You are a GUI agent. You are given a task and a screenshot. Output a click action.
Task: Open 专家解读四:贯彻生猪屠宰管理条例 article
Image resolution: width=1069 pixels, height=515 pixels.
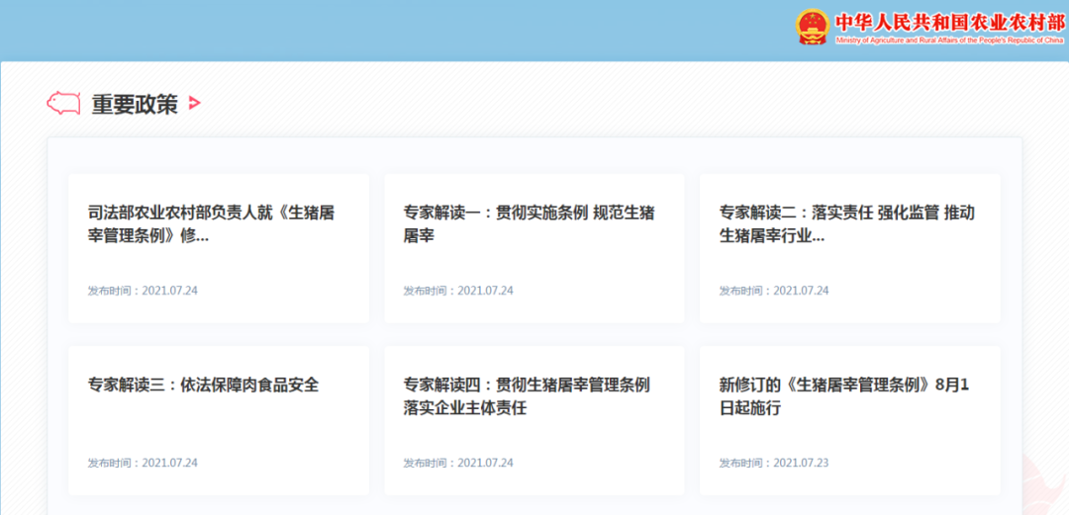coord(527,395)
